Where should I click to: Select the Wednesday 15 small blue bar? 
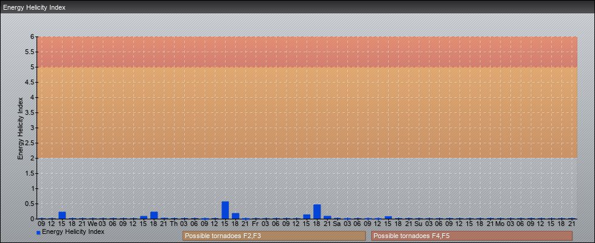(x=144, y=217)
